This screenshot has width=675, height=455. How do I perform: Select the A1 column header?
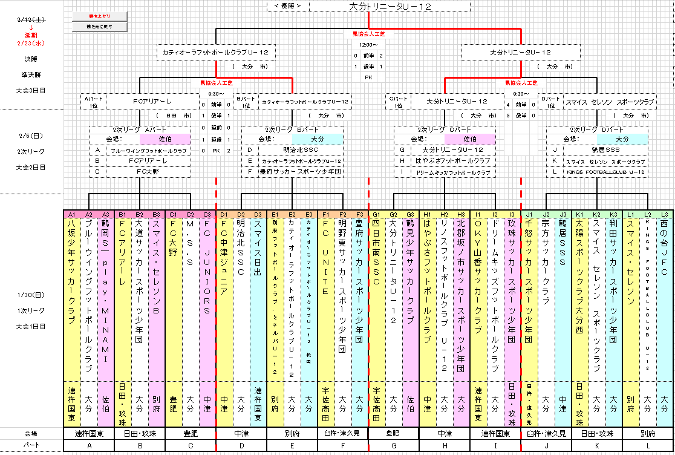pos(72,214)
